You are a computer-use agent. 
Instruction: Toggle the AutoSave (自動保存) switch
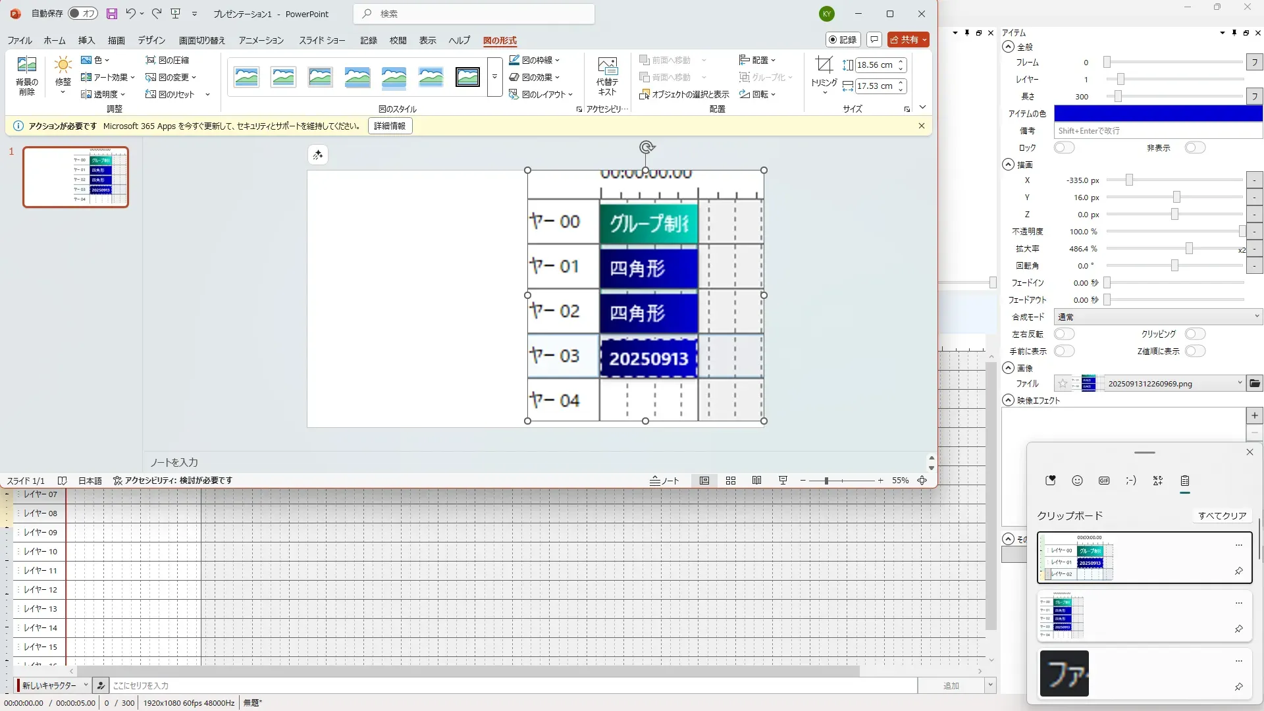click(82, 14)
